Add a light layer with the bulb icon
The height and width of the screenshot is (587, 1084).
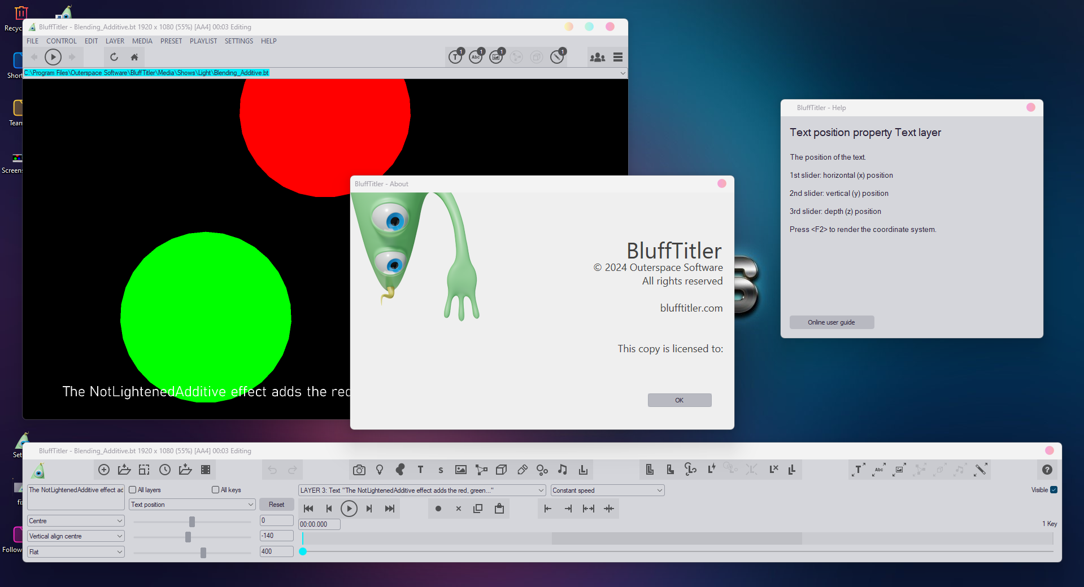380,470
